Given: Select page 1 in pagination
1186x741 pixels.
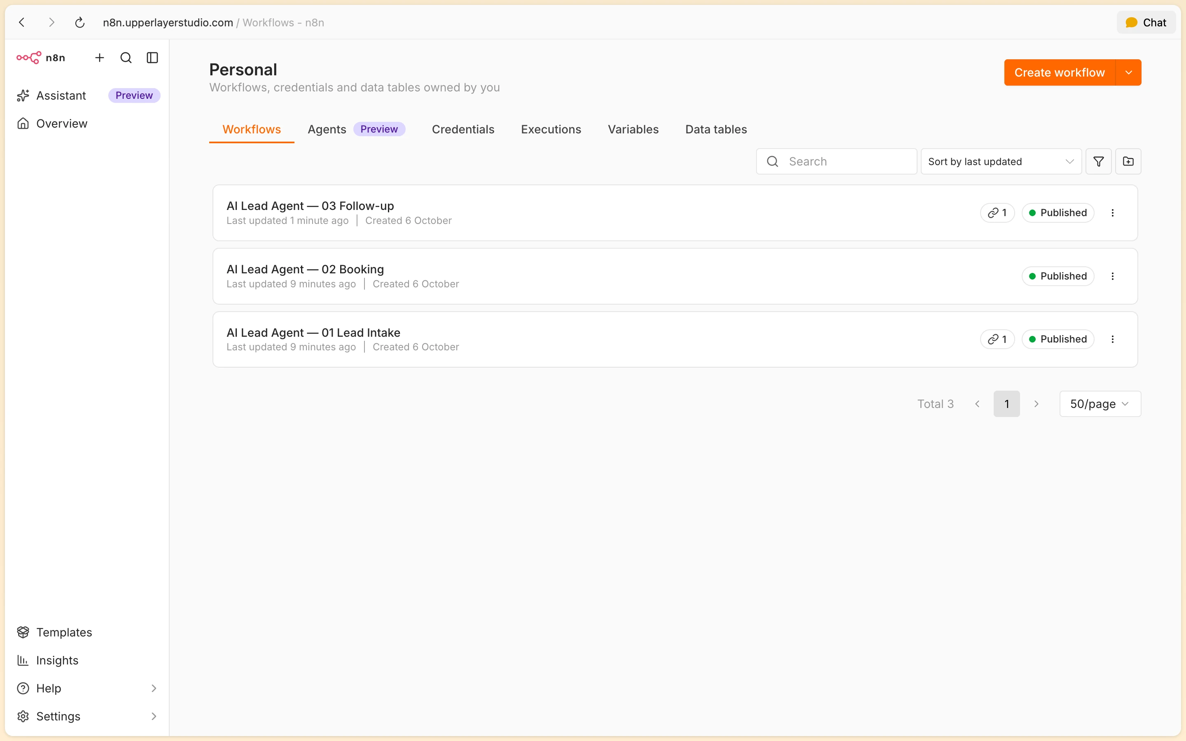Looking at the screenshot, I should pyautogui.click(x=1006, y=404).
